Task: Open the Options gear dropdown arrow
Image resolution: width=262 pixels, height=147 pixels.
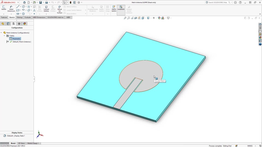Action: [82, 2]
